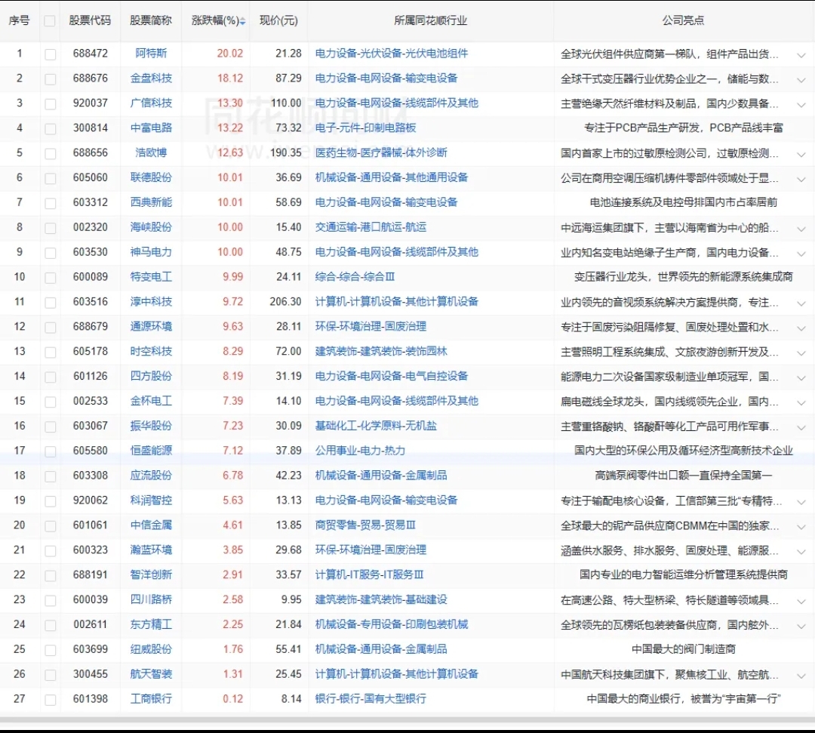Click the 股票代码 column header
This screenshot has width=815, height=733.
tap(90, 21)
